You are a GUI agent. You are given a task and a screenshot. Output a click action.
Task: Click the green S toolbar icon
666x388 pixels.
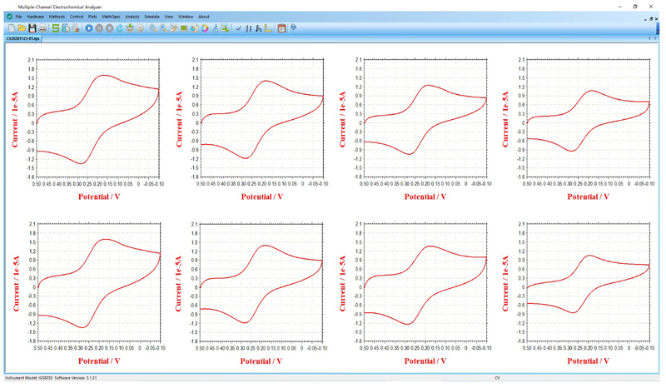click(x=56, y=28)
